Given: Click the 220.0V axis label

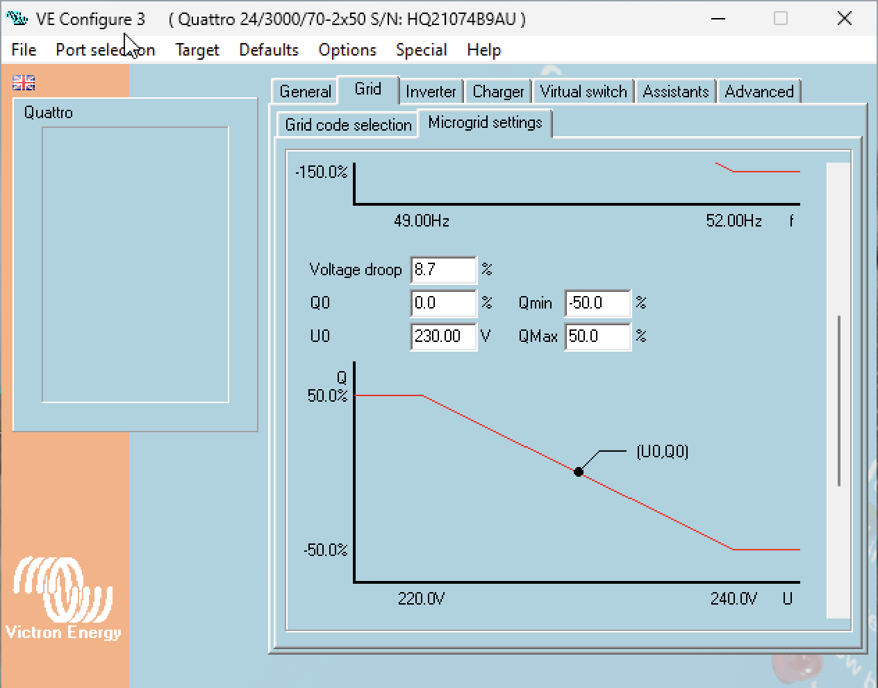Looking at the screenshot, I should [421, 598].
